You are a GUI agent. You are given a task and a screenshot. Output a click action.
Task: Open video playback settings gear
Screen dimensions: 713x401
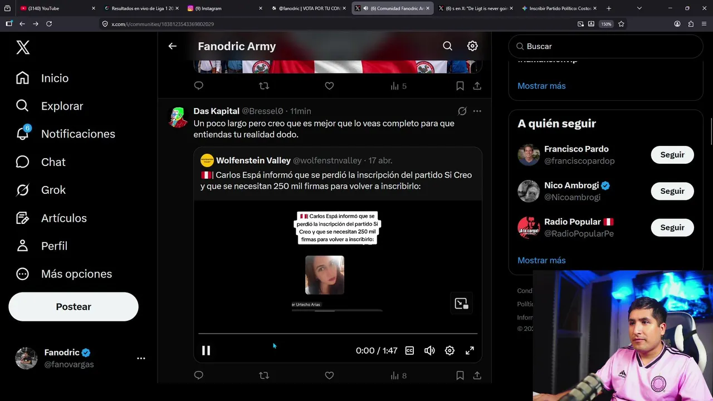(450, 350)
